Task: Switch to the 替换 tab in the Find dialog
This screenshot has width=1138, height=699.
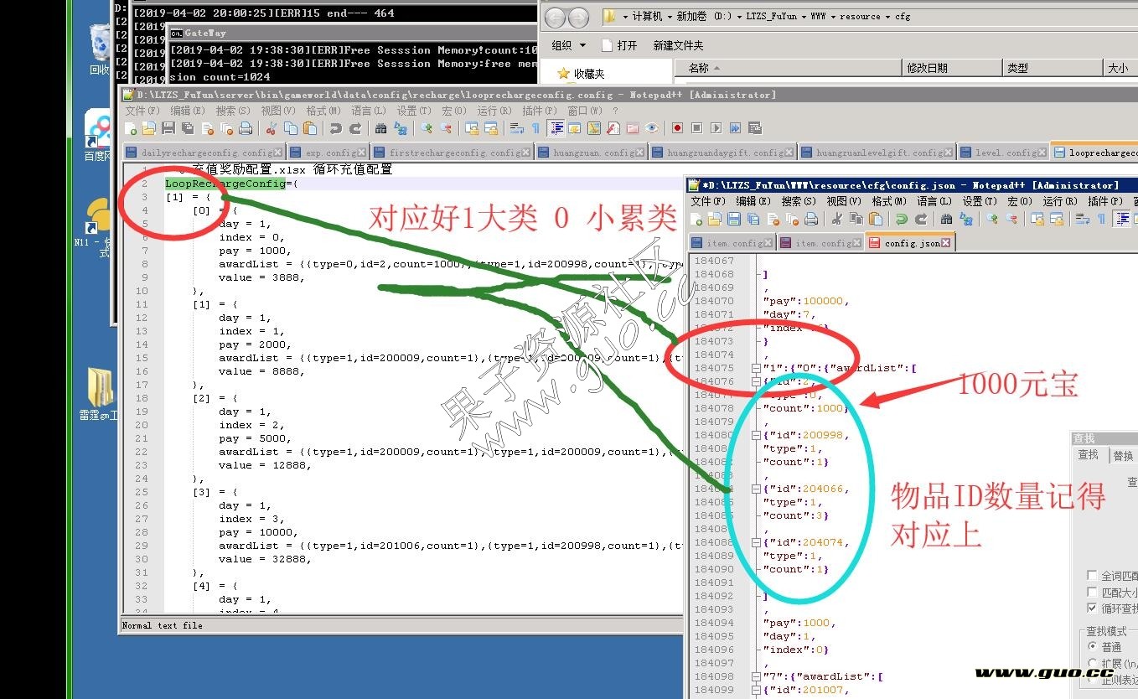Action: point(1123,456)
